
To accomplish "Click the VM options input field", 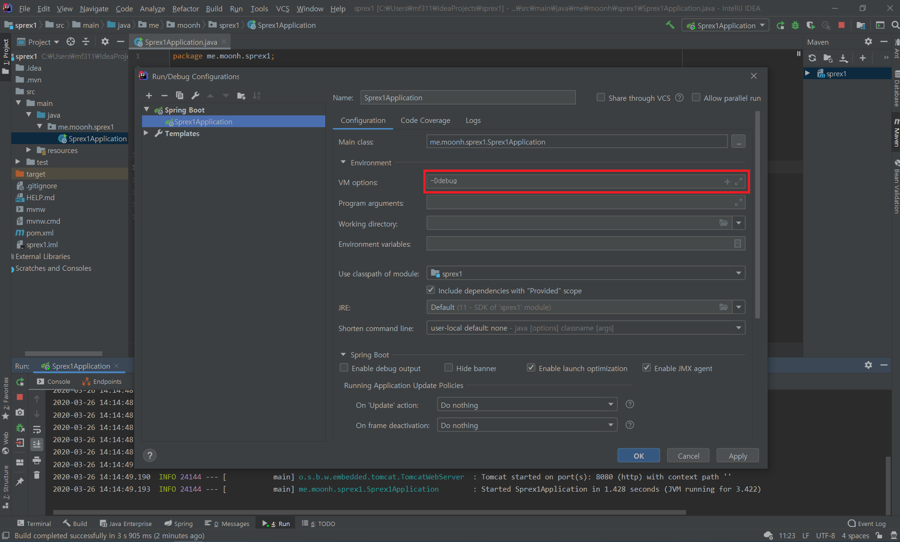I will [586, 181].
